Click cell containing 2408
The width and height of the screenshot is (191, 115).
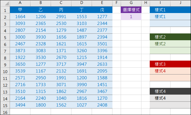pyautogui.click(x=102, y=105)
